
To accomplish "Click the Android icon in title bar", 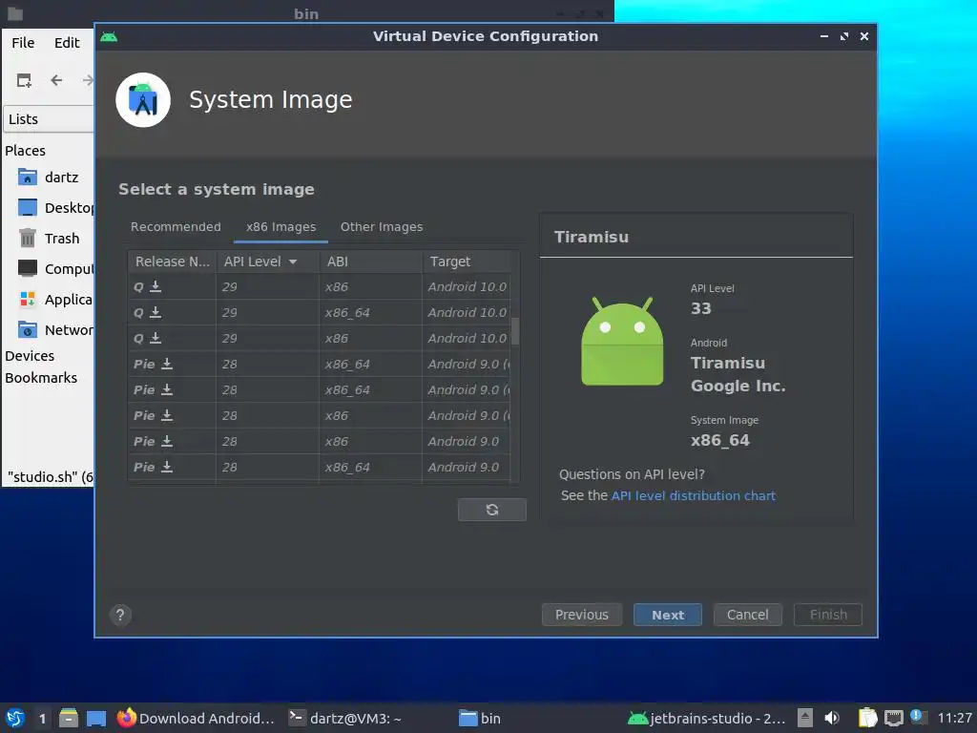I will click(x=109, y=37).
